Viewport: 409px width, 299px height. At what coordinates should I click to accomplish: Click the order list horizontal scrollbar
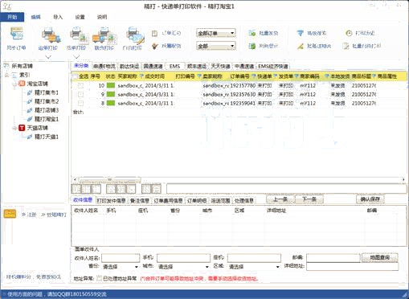(x=239, y=179)
